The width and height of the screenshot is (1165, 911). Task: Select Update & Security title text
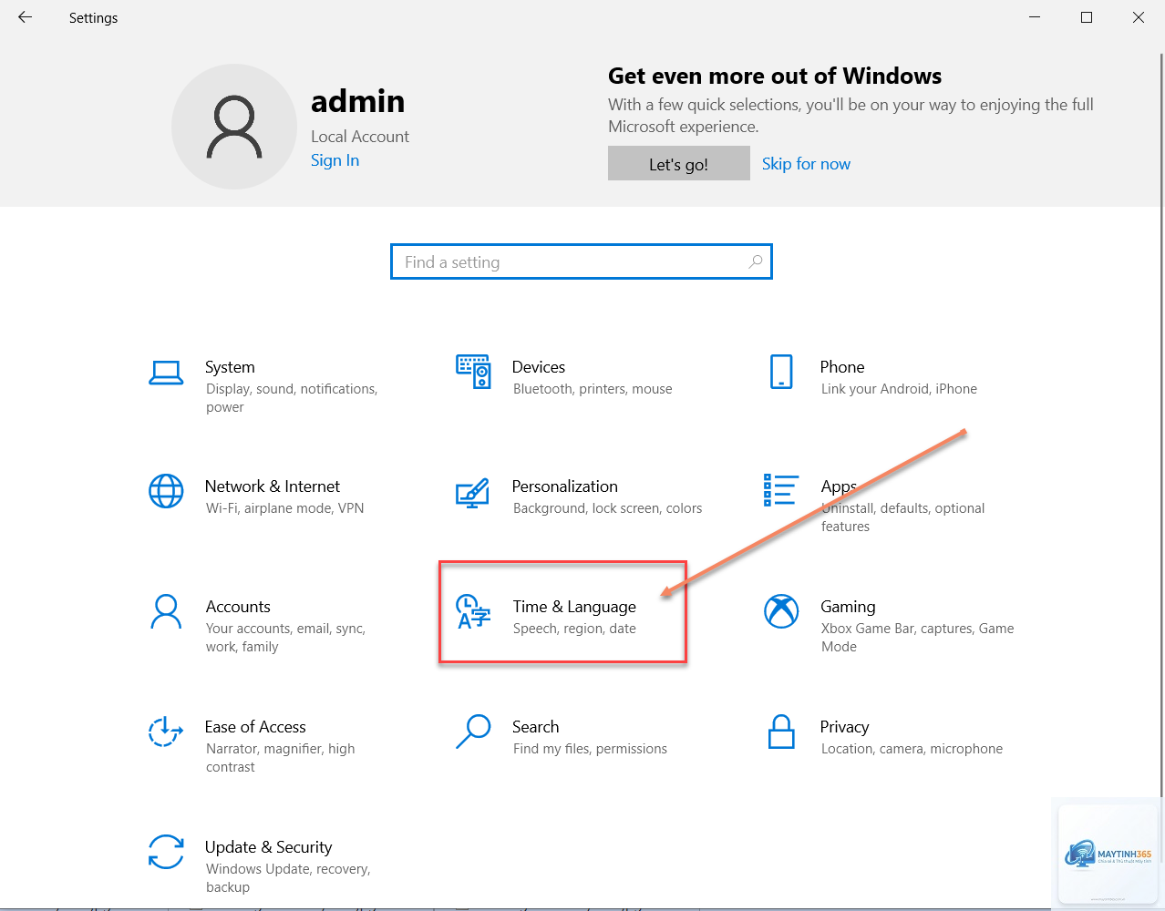(269, 847)
